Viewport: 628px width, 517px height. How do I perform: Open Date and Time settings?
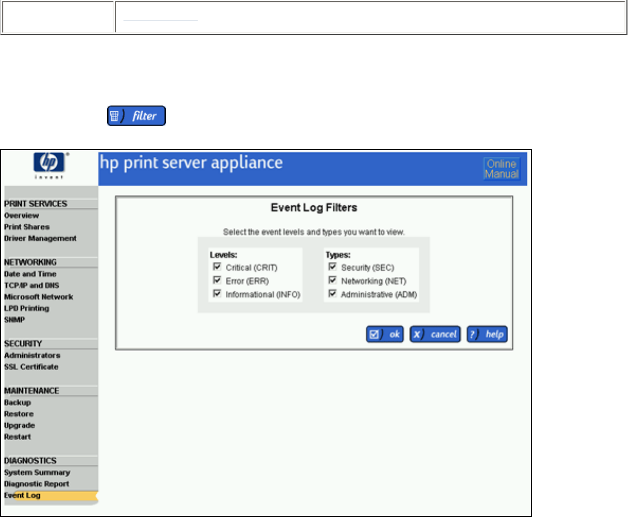click(30, 274)
